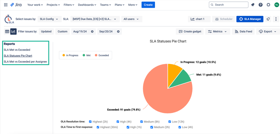This screenshot has width=280, height=134.
Task: Open the SLA Manager
Action: [250, 19]
